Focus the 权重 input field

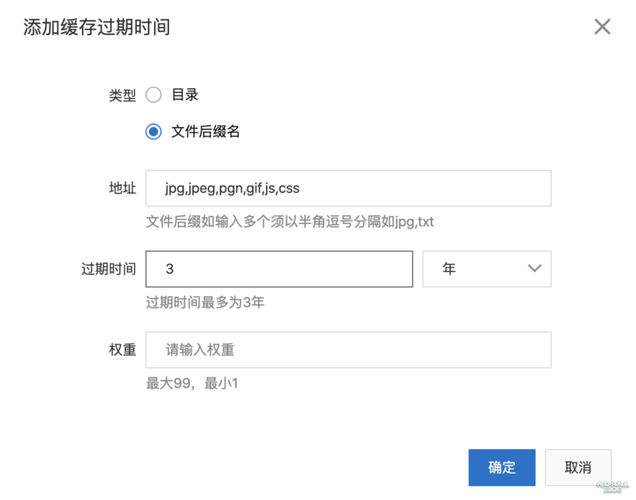tap(348, 350)
